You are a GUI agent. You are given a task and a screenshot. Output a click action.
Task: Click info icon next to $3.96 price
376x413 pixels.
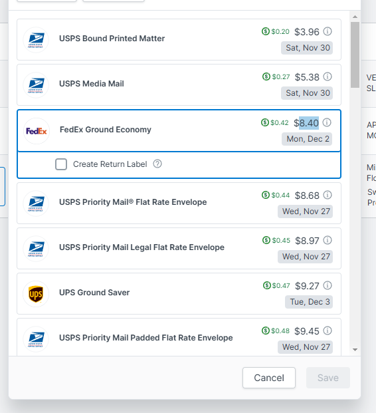click(328, 31)
